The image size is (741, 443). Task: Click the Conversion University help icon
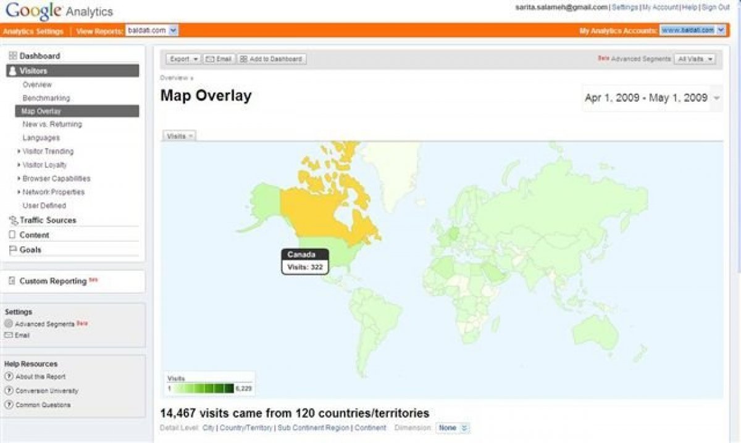[9, 391]
